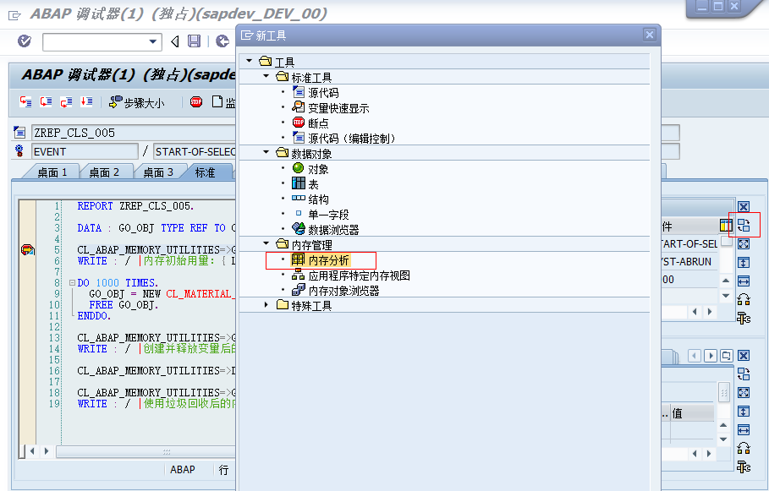Click the return step debugger icon

[66, 101]
